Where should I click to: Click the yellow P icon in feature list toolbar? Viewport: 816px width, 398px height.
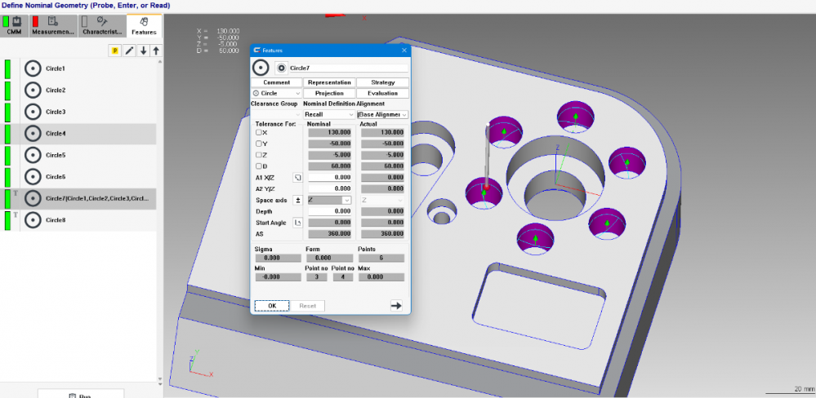coord(115,51)
